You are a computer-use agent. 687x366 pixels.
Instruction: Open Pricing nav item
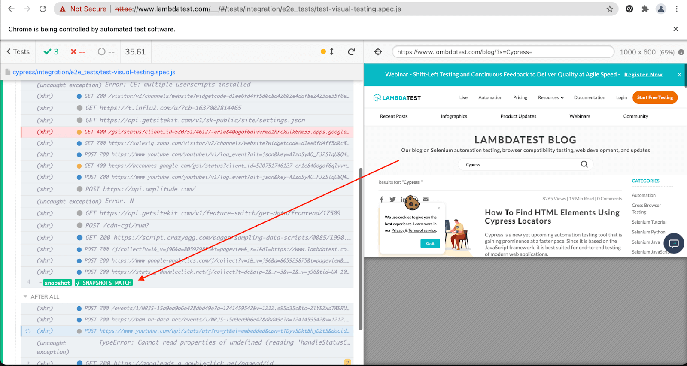coord(520,97)
